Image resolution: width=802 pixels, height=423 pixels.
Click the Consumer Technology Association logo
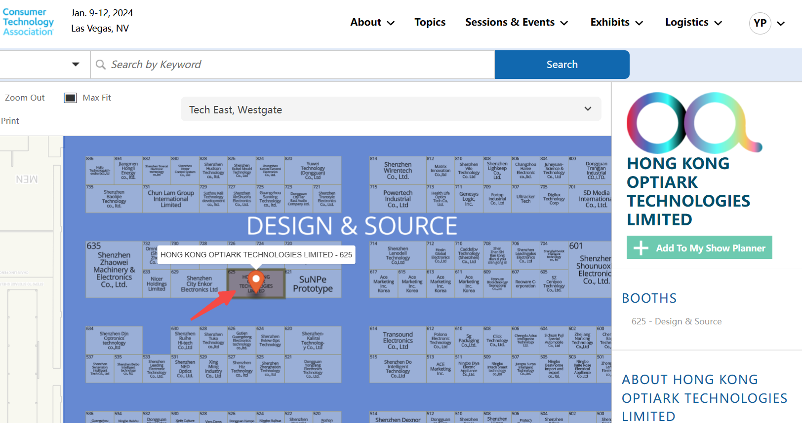pyautogui.click(x=28, y=22)
